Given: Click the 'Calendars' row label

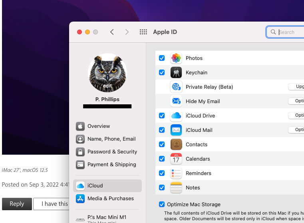Looking at the screenshot, I should [x=198, y=159].
